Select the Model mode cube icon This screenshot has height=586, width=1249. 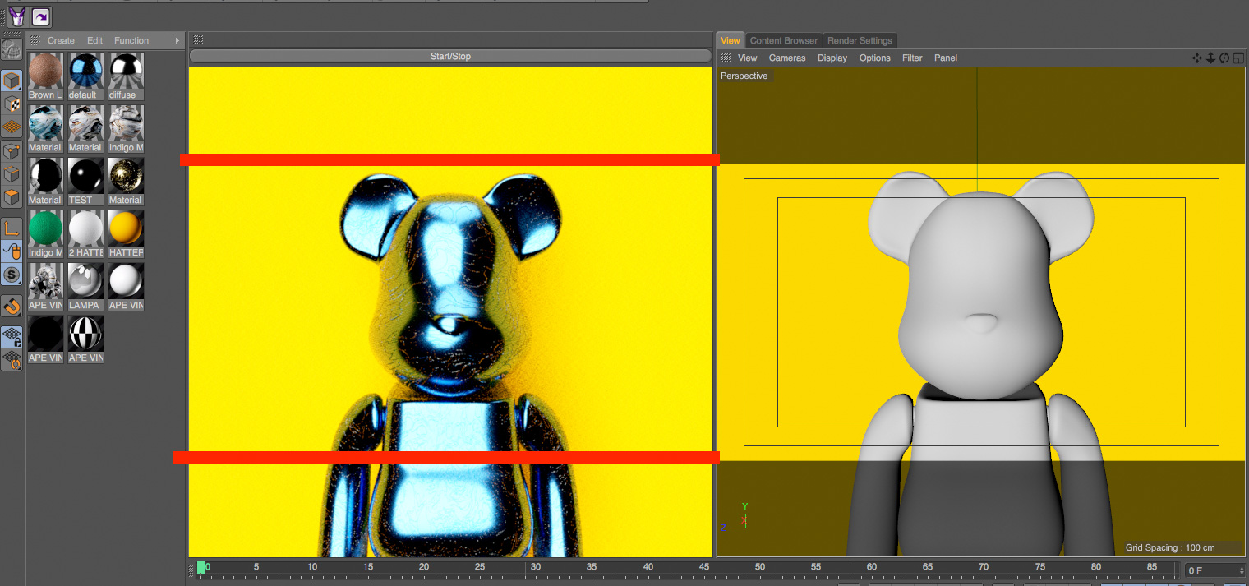pos(12,81)
